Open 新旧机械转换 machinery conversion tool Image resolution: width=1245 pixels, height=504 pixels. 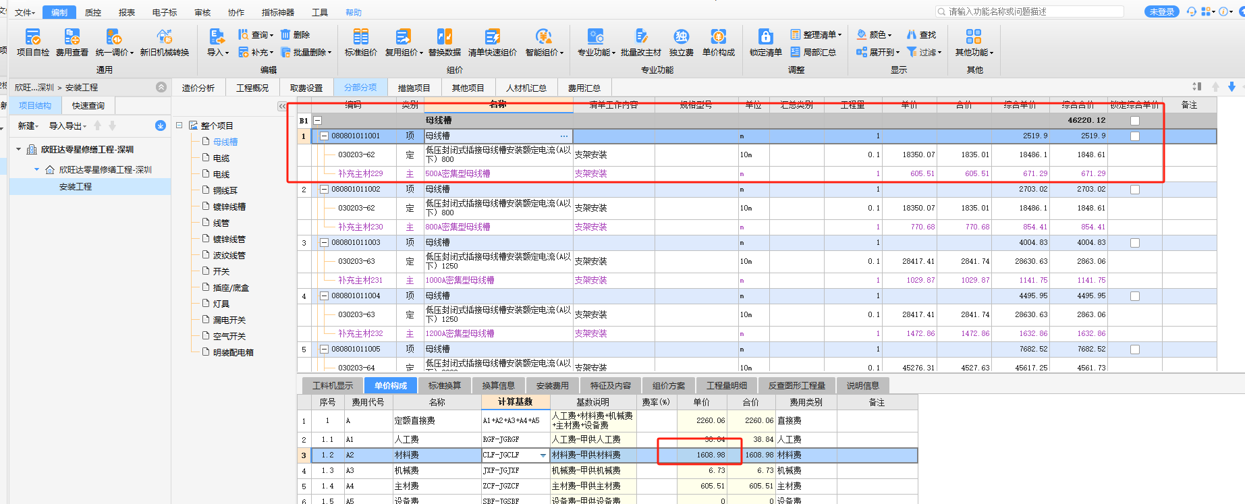(164, 42)
